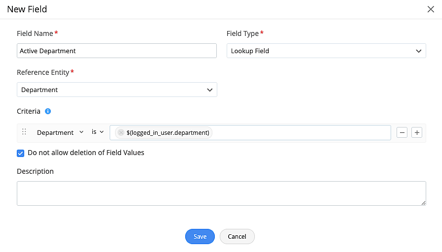Focus the Field Name input
442x252 pixels.
(117, 51)
